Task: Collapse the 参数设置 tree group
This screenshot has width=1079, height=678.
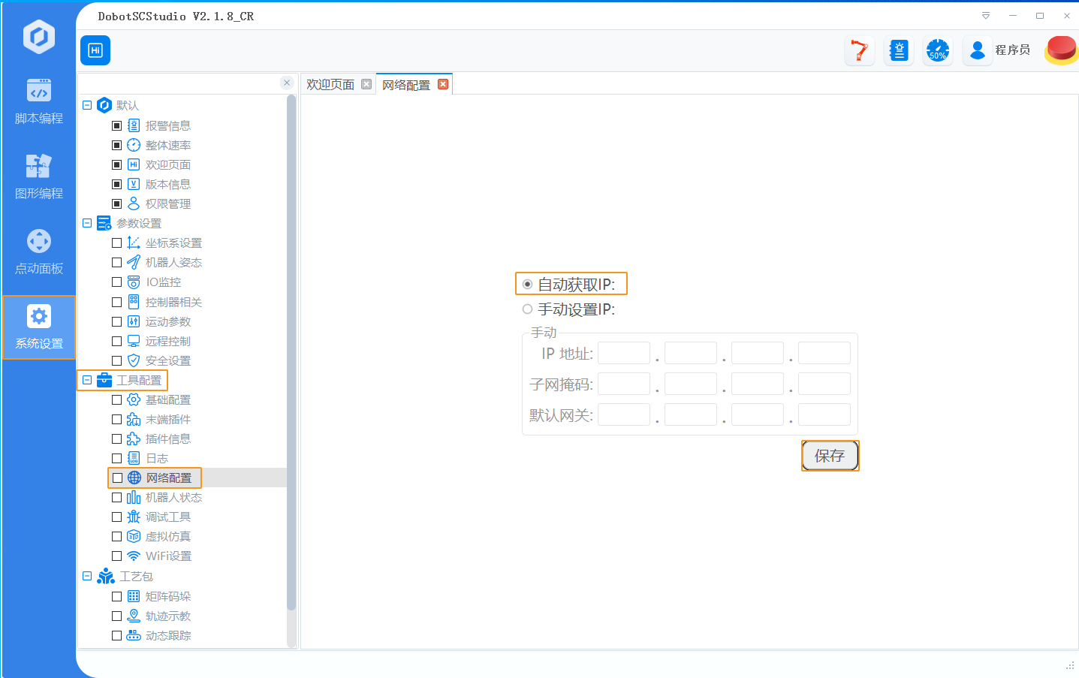Action: click(87, 223)
